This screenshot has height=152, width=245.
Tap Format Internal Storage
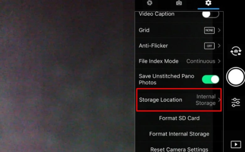[179, 134]
